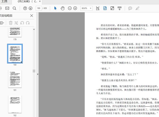Select page 181 thumbnail
Viewport: 159px width, 117px height.
coord(15,79)
